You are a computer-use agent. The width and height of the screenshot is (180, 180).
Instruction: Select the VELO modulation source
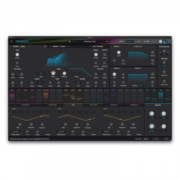[x=12, y=96]
